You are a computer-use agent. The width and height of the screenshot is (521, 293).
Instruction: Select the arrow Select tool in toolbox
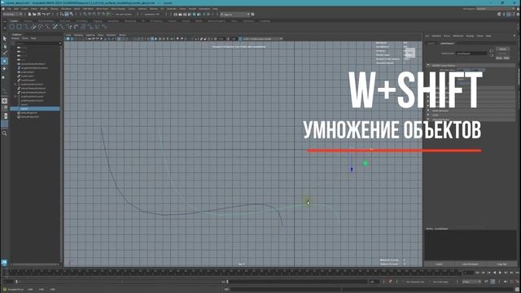pyautogui.click(x=5, y=38)
